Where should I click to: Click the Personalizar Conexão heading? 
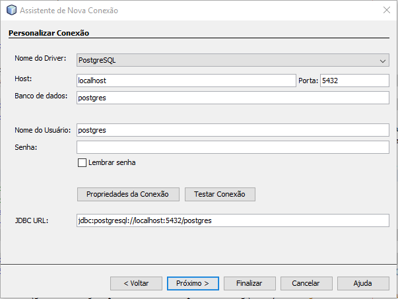(49, 33)
